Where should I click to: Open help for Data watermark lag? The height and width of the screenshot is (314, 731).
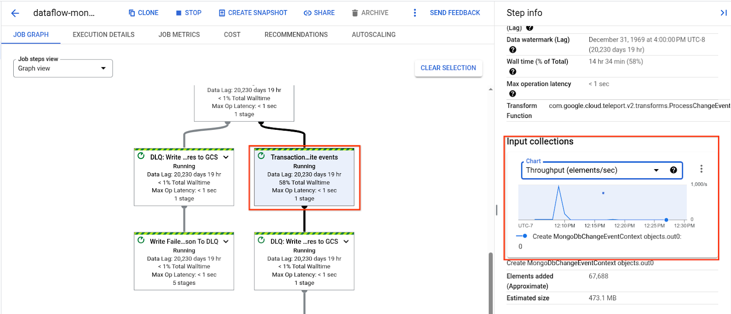[x=513, y=50]
